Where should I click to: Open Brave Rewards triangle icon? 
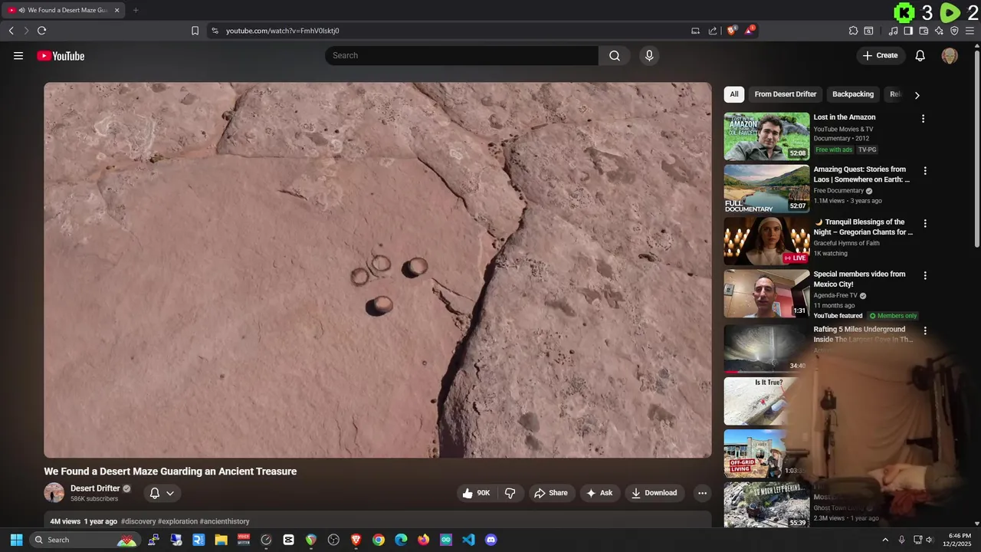coord(750,31)
